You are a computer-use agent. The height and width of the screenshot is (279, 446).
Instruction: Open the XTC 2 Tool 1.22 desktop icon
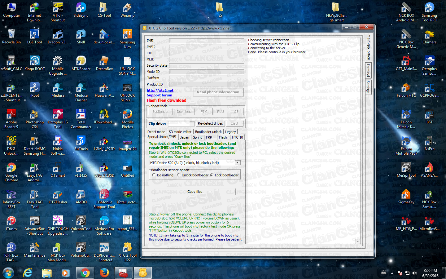pyautogui.click(x=127, y=252)
